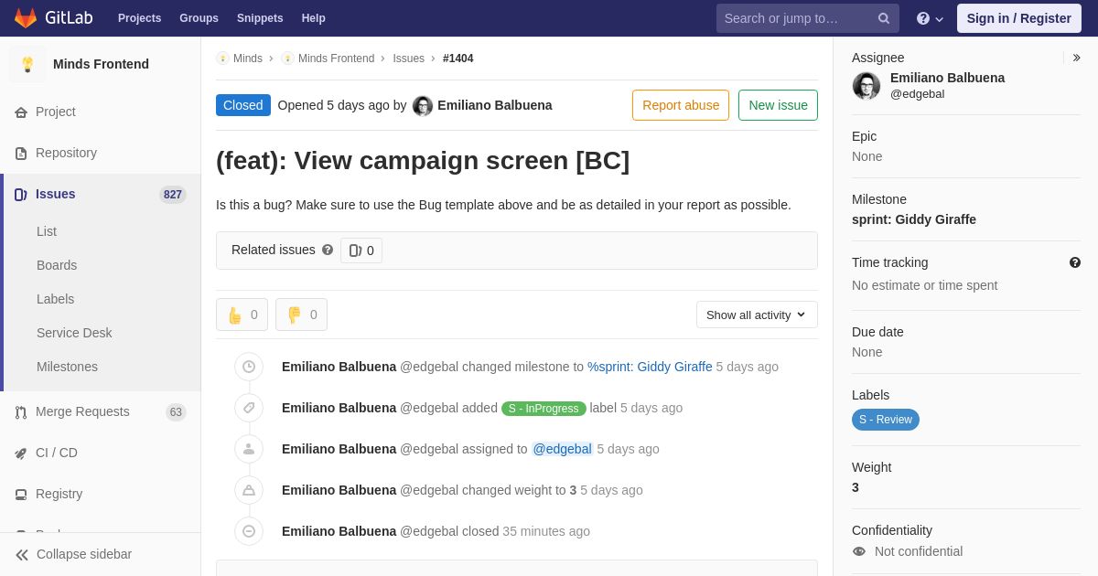This screenshot has width=1098, height=576.
Task: Open the Minds Frontend breadcrumb link
Action: [336, 59]
